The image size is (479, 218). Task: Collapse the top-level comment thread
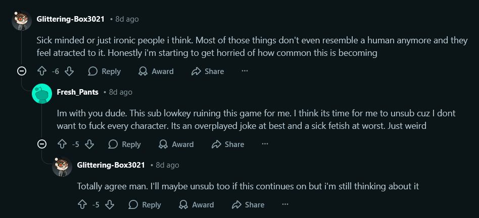(x=22, y=71)
